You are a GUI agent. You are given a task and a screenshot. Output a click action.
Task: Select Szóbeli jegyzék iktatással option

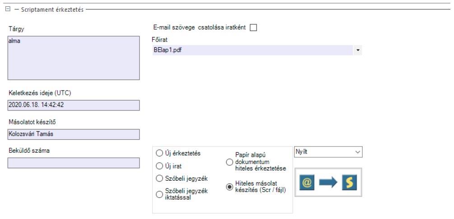click(x=159, y=194)
